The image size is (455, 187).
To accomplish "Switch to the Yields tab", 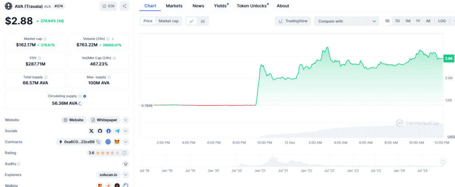I will coord(220,6).
